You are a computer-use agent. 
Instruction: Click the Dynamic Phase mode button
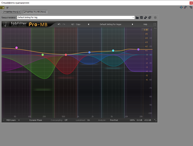point(36,120)
